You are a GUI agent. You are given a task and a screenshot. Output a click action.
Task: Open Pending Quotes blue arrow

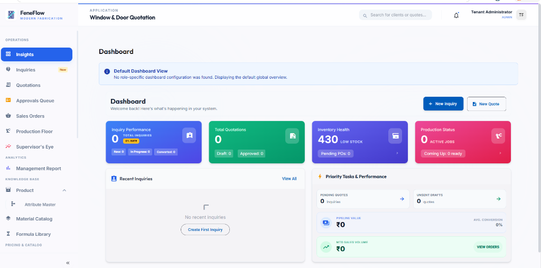pyautogui.click(x=402, y=199)
